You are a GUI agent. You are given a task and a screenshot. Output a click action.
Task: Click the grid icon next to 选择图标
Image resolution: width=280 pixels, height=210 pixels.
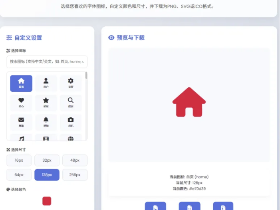8,51
